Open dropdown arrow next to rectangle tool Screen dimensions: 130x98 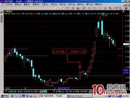click(97, 8)
